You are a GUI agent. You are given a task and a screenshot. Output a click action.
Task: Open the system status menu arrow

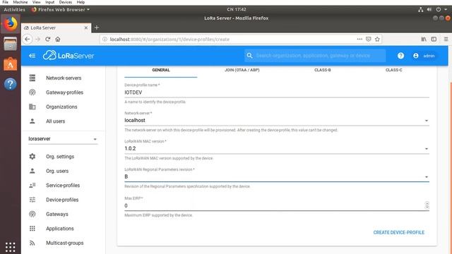coord(446,9)
